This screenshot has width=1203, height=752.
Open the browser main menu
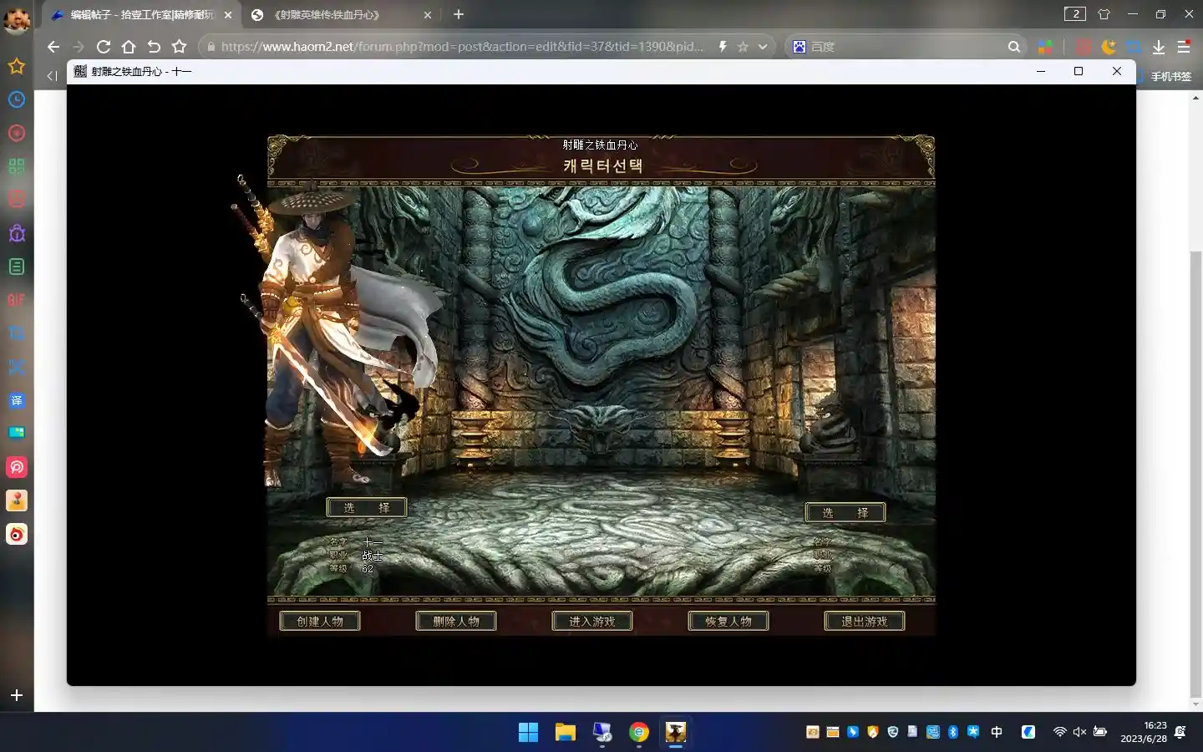(1184, 47)
